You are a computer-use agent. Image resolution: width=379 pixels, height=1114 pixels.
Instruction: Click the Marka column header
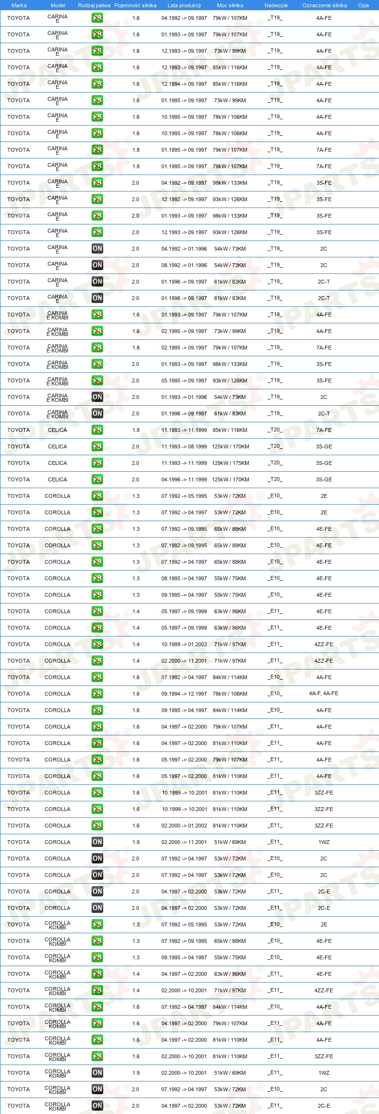[19, 5]
